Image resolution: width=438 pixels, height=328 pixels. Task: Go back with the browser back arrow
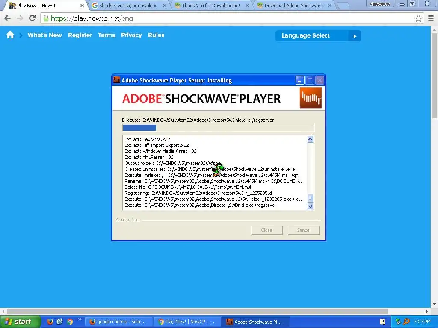point(8,18)
